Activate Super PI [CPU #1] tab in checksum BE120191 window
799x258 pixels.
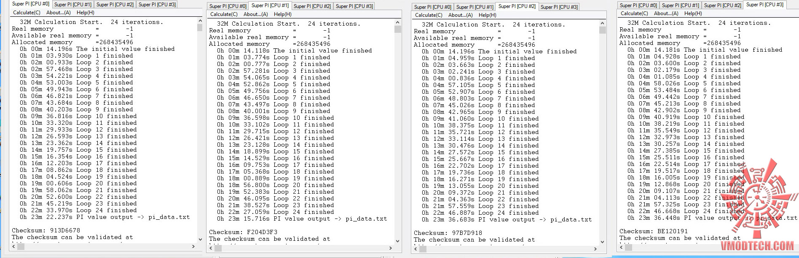[681, 5]
